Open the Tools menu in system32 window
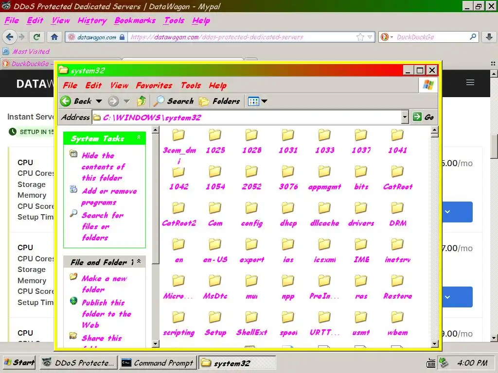This screenshot has height=373, width=498. pyautogui.click(x=191, y=85)
